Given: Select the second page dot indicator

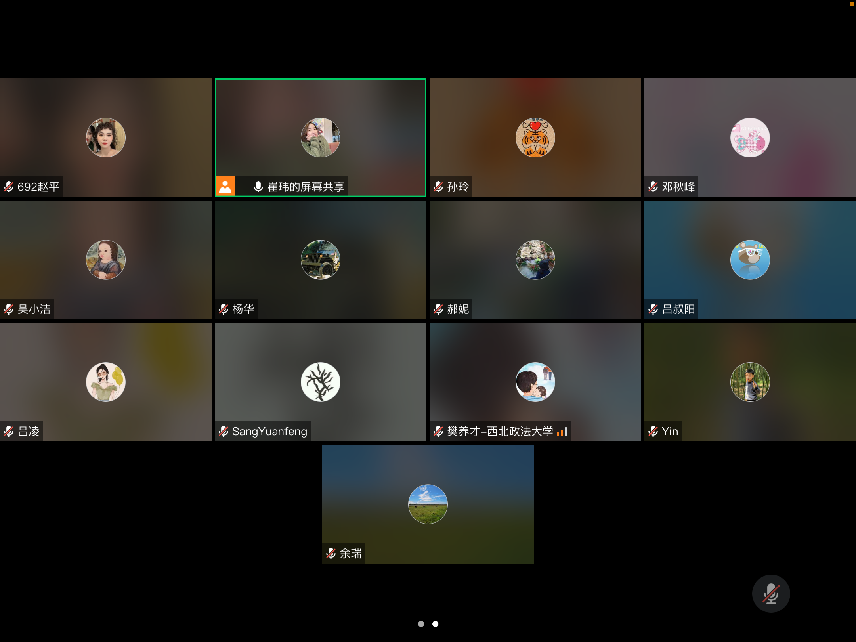Looking at the screenshot, I should pos(435,624).
